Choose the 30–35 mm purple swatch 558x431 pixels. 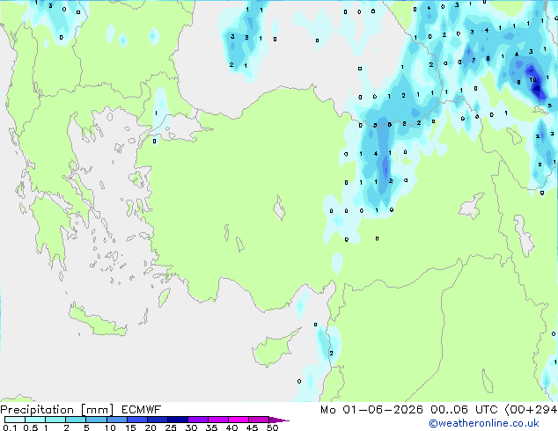(x=197, y=420)
